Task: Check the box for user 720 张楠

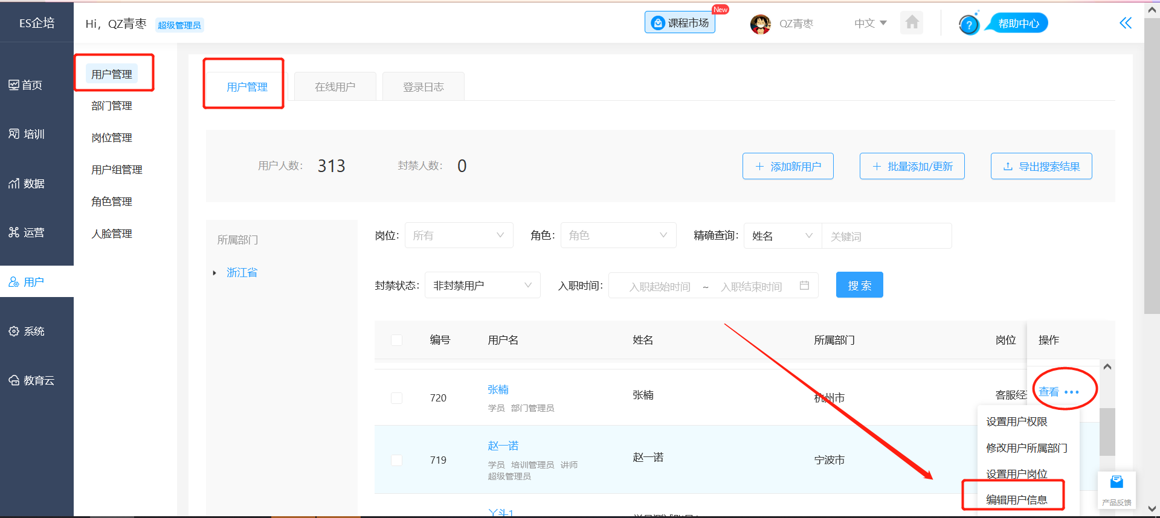Action: point(397,398)
